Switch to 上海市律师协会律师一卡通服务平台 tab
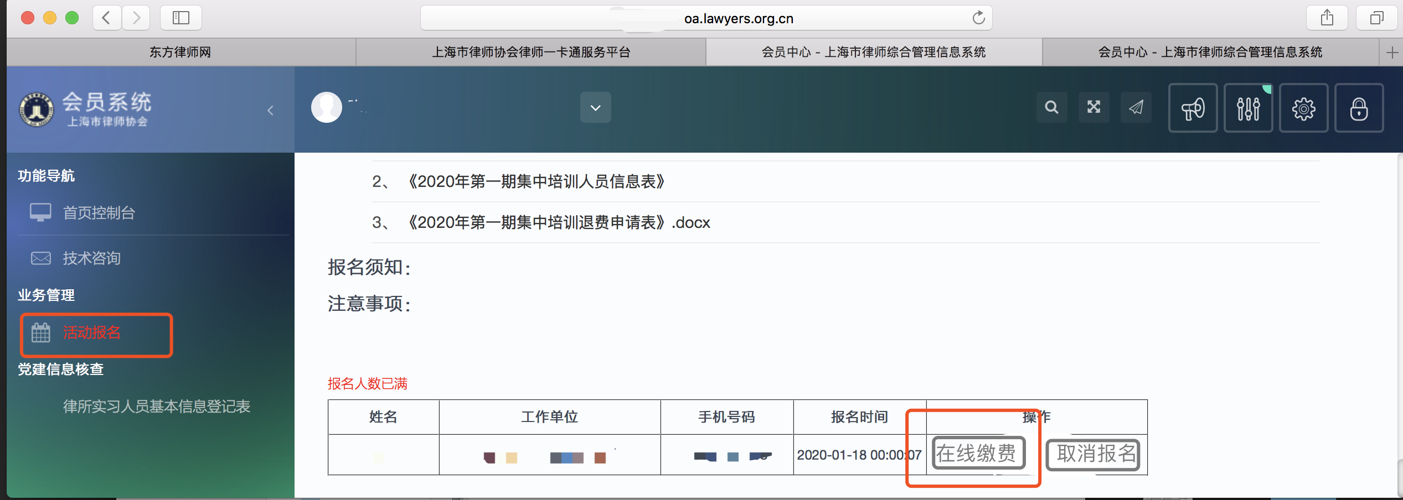The width and height of the screenshot is (1403, 500). click(530, 52)
